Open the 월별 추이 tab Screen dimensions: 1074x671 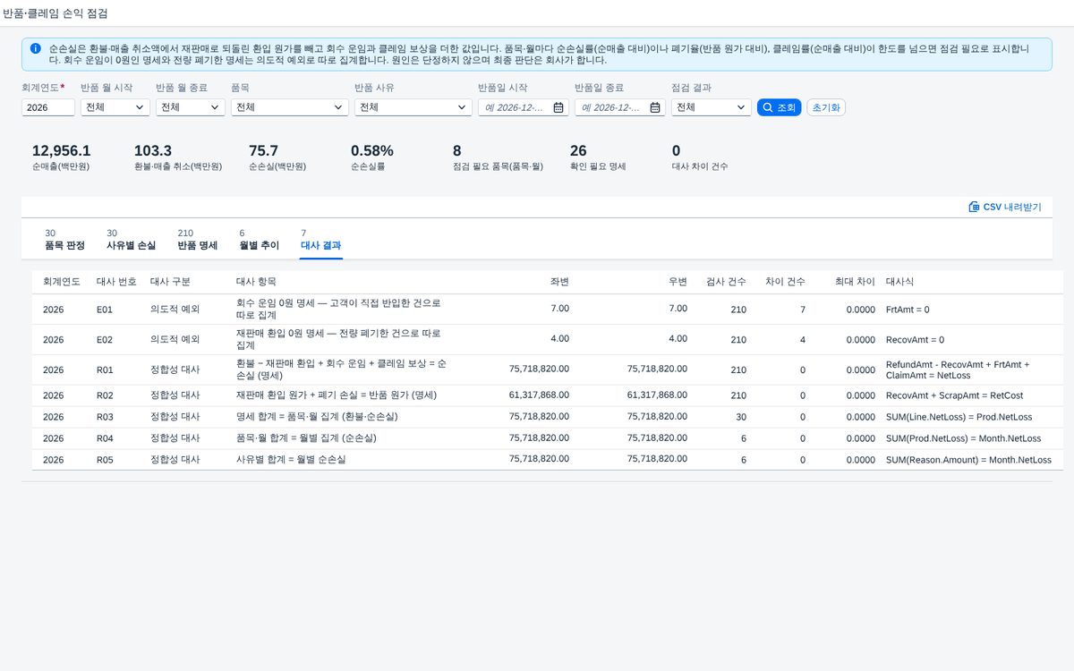click(260, 239)
